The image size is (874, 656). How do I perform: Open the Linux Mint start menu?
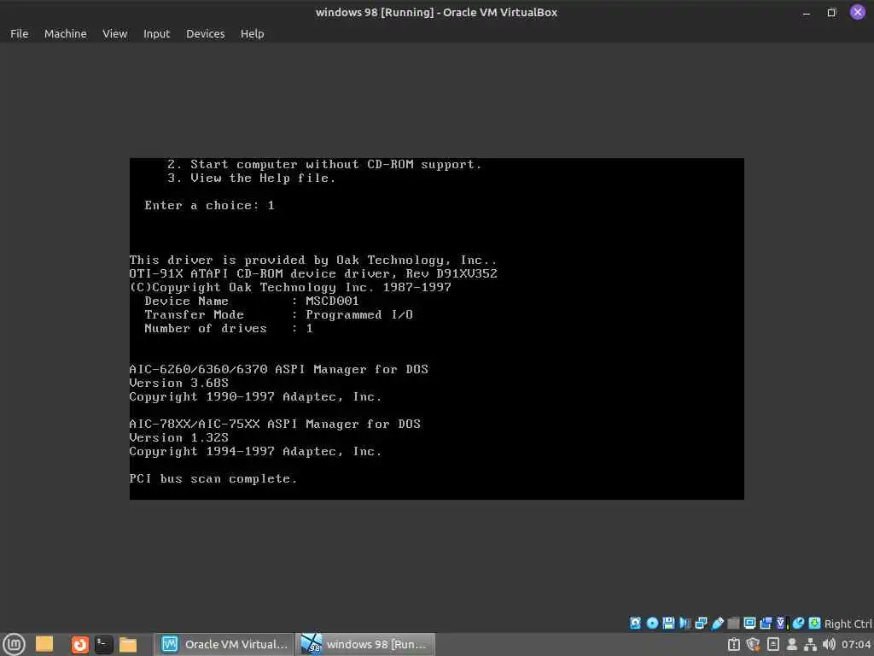pos(14,644)
